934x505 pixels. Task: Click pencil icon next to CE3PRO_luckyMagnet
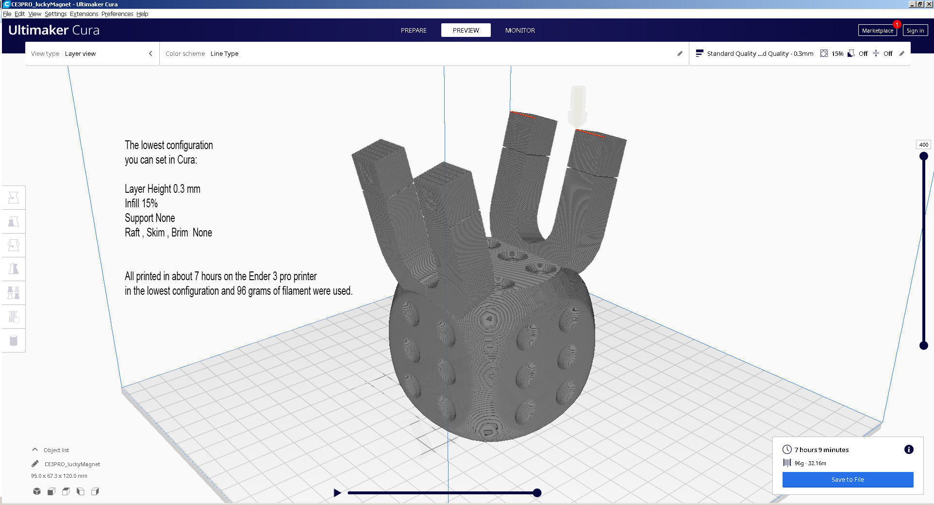35,464
